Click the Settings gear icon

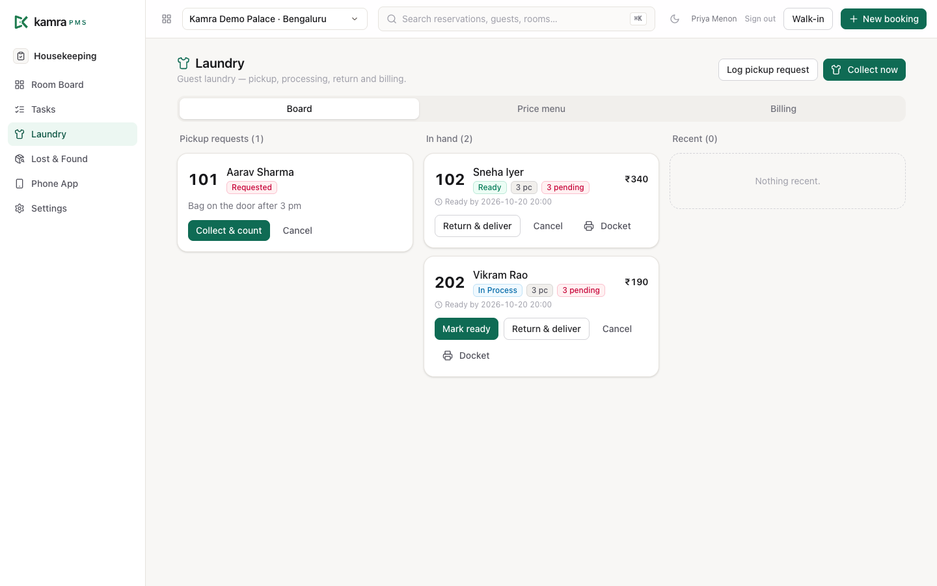(x=20, y=208)
